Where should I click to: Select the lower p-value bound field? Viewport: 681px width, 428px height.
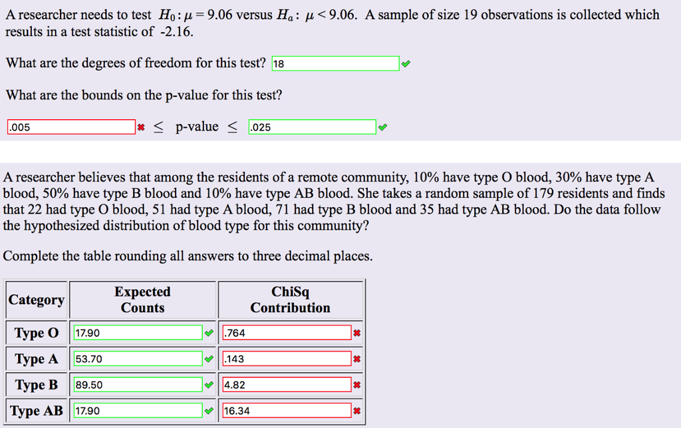(x=71, y=126)
